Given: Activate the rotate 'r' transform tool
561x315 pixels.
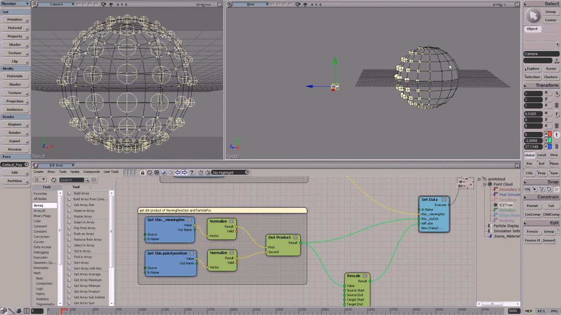Looking at the screenshot, I should 557,114.
